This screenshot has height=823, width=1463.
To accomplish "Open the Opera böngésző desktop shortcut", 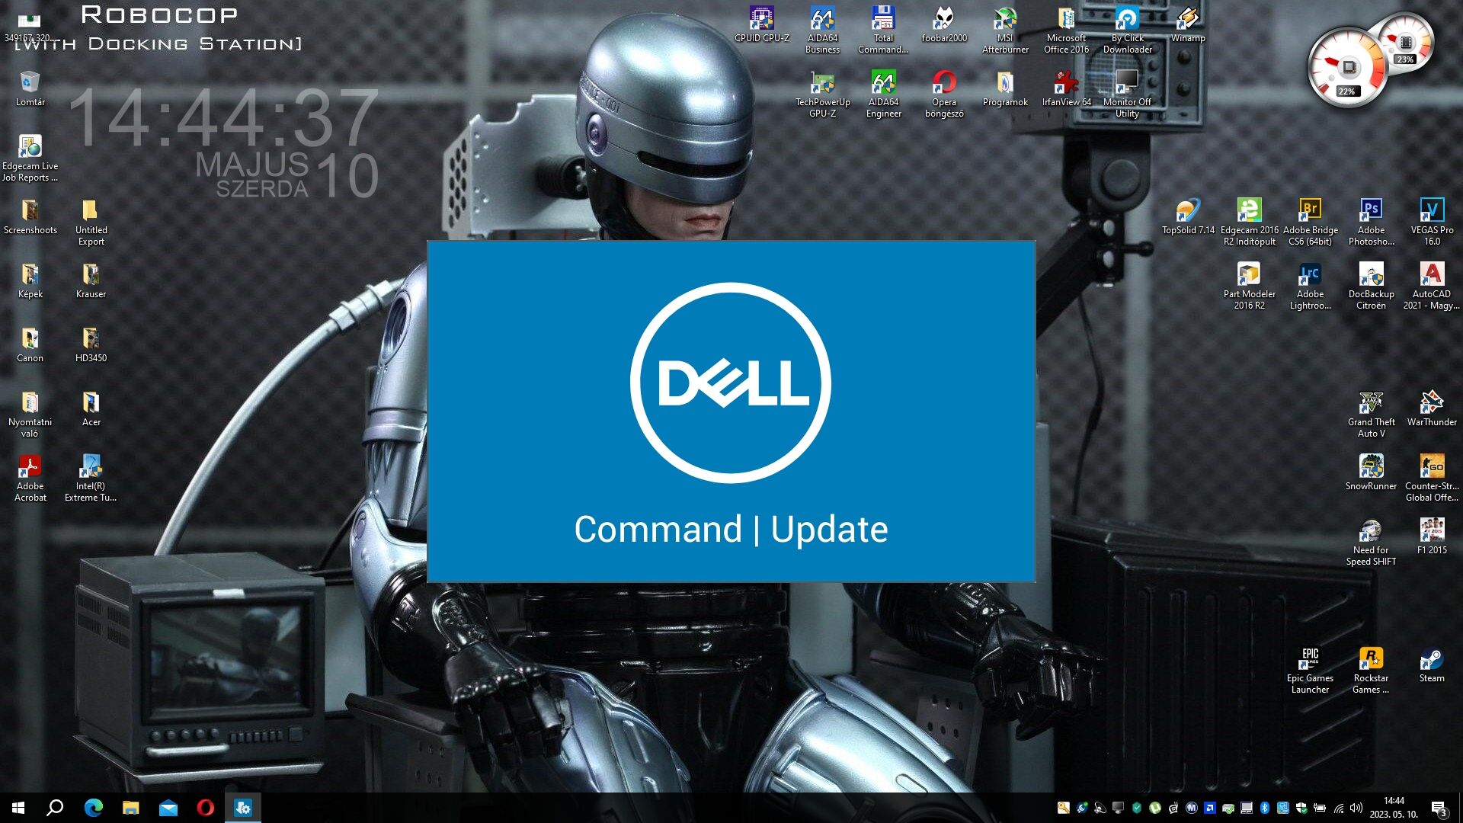I will click(944, 94).
